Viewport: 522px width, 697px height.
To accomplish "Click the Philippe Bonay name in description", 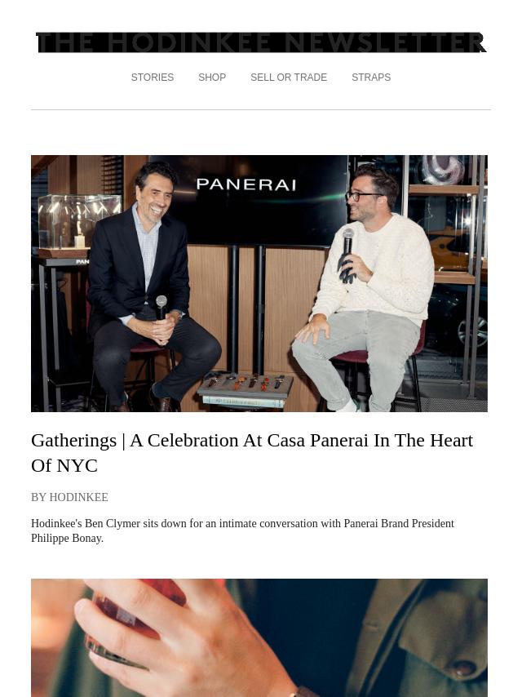I will tap(67, 539).
